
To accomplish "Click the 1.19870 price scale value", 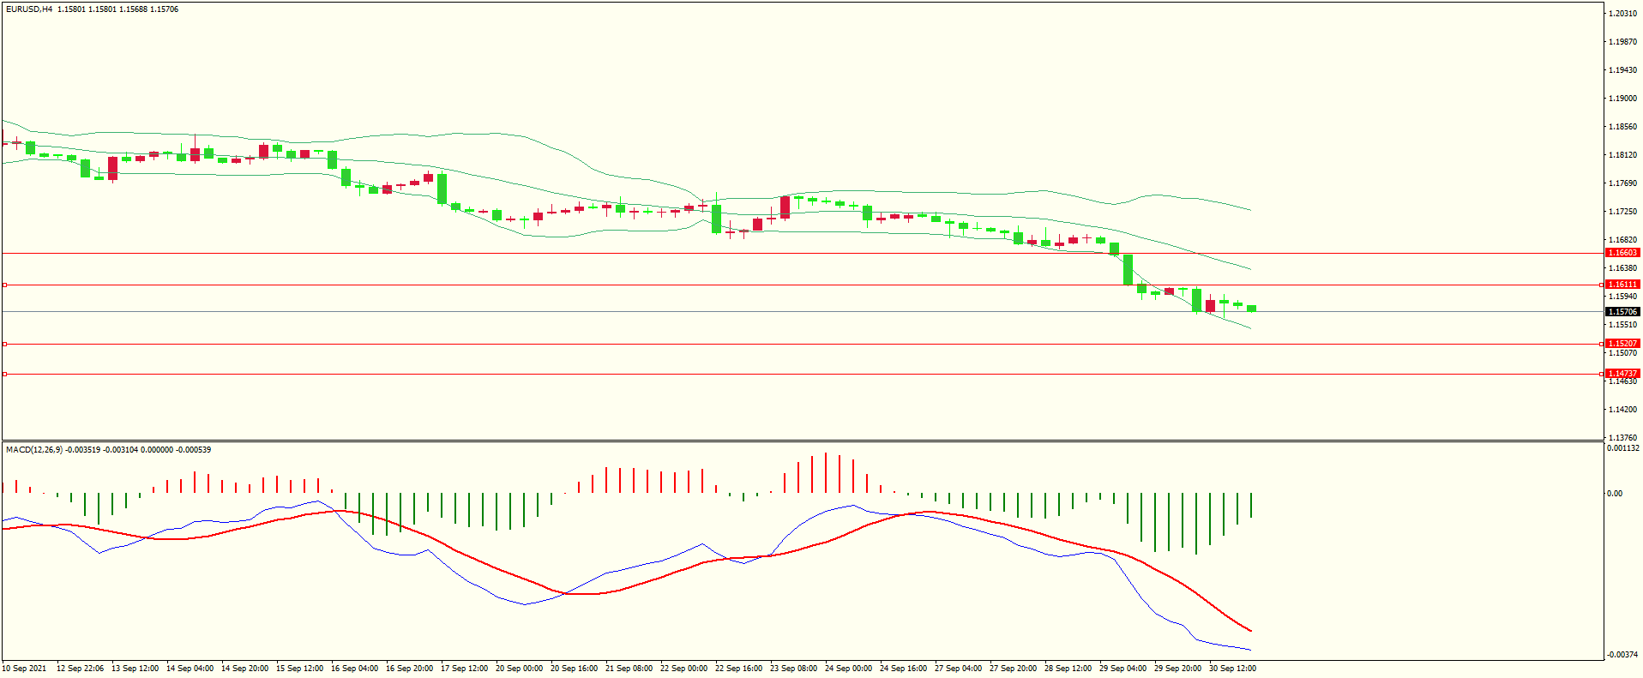I will (x=1623, y=42).
